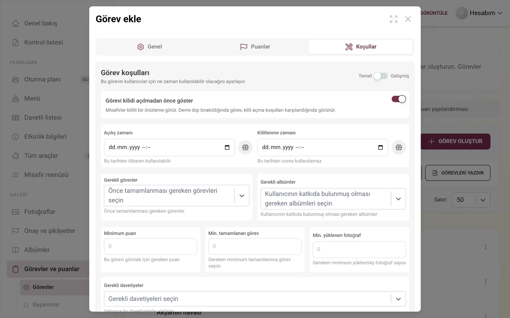
Task: Click the Görevler ve puanlar clipboard icon
Action: 16,269
